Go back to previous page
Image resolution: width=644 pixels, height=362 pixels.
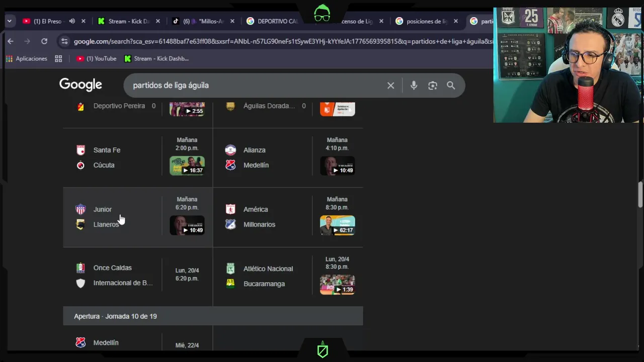coord(11,41)
